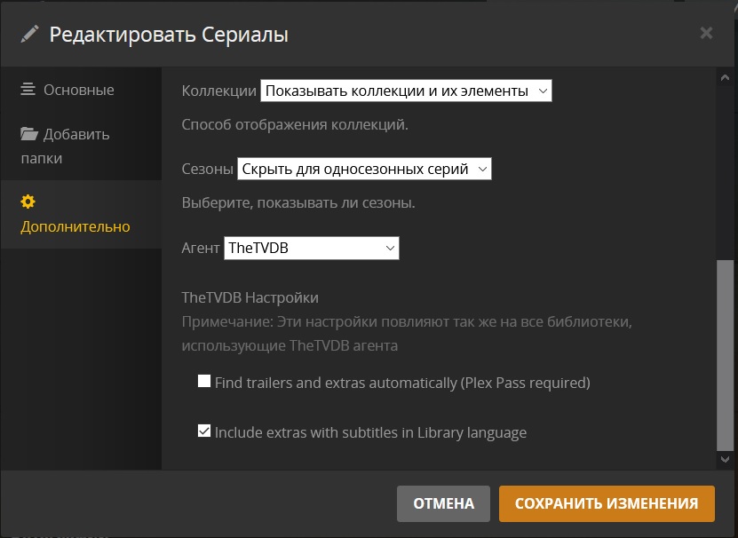Uncheck Include extras with subtitles checkbox
This screenshot has height=538, width=738.
coord(204,432)
